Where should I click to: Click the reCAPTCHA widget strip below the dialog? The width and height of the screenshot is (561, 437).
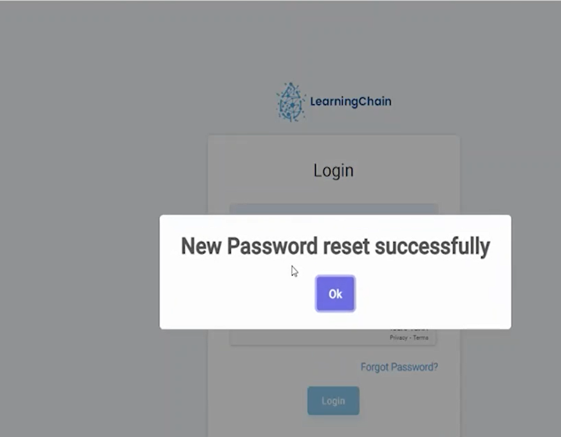pos(333,337)
